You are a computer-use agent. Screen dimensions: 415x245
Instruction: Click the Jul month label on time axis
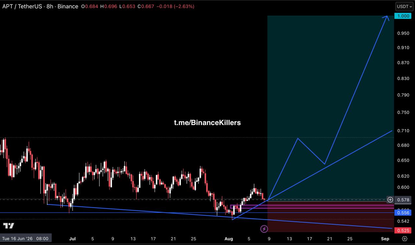click(x=72, y=239)
